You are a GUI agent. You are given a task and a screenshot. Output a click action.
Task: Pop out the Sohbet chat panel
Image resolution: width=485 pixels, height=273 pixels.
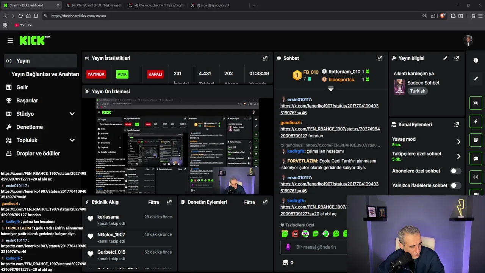tap(380, 58)
